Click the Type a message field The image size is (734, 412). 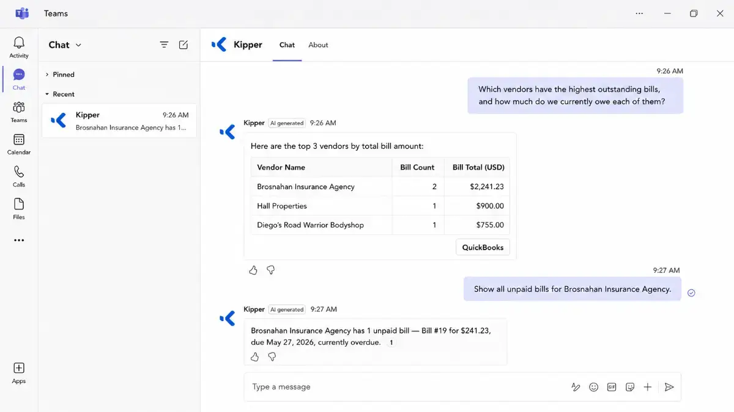[407, 387]
